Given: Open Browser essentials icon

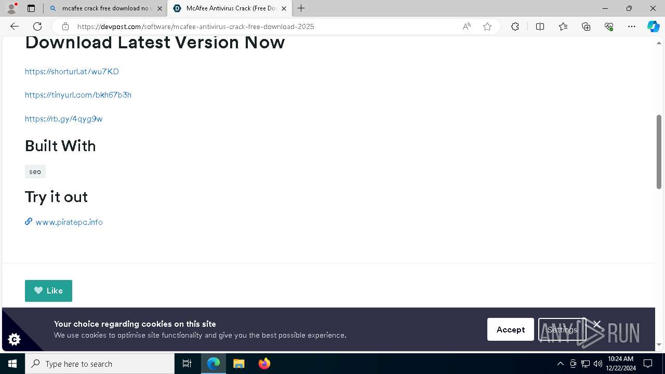Looking at the screenshot, I should click(609, 26).
